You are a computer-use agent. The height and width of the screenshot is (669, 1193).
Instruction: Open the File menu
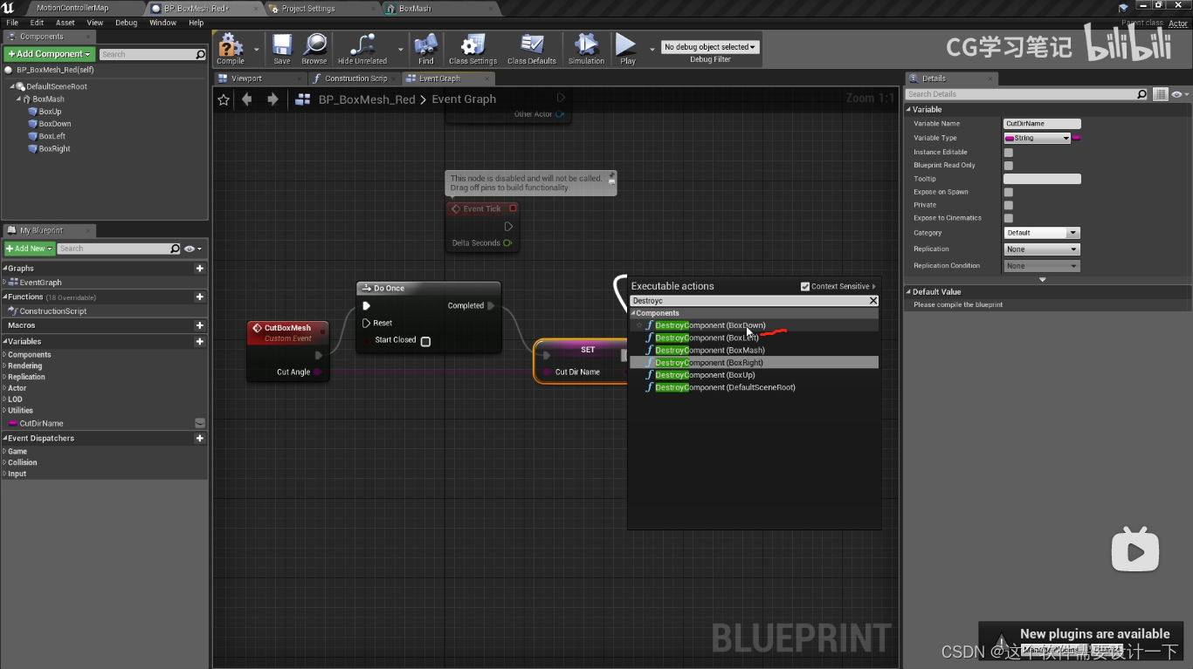12,23
